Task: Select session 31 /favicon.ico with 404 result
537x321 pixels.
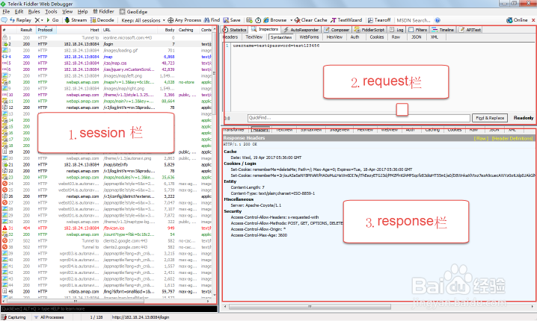Action: 106,228
